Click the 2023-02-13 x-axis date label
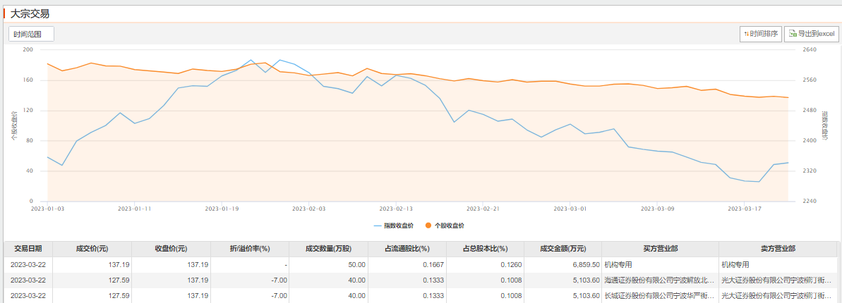 point(397,208)
